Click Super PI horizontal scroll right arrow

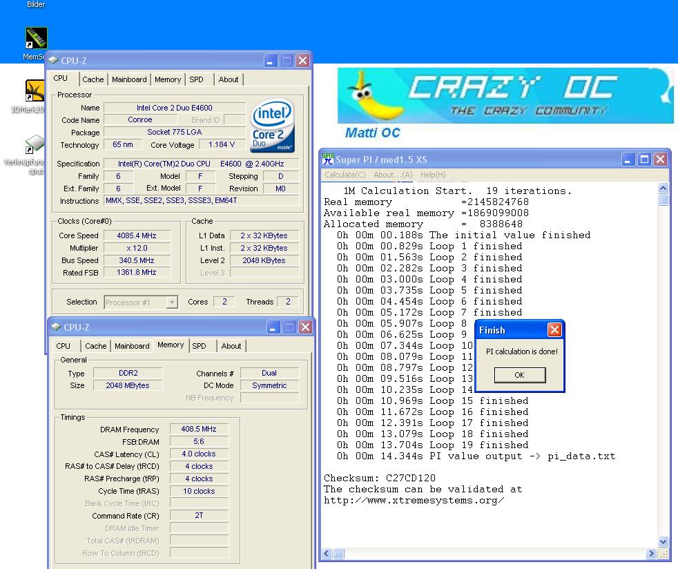(651, 553)
